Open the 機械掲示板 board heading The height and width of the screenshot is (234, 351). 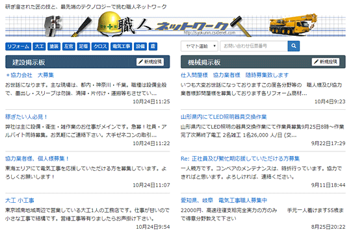click(204, 62)
